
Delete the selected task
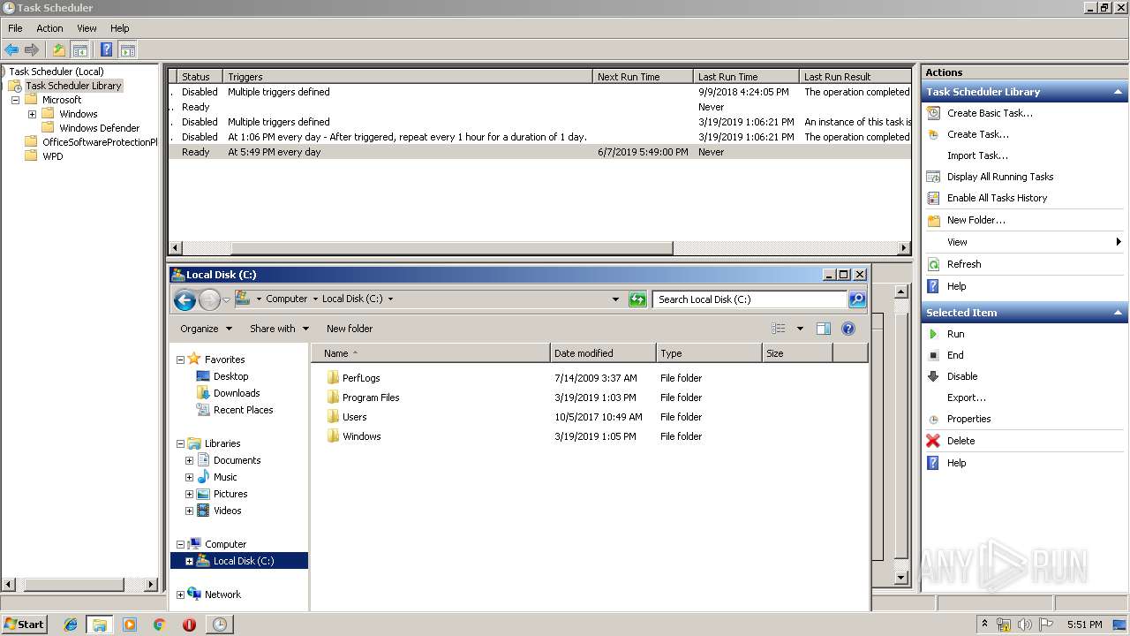coord(960,441)
